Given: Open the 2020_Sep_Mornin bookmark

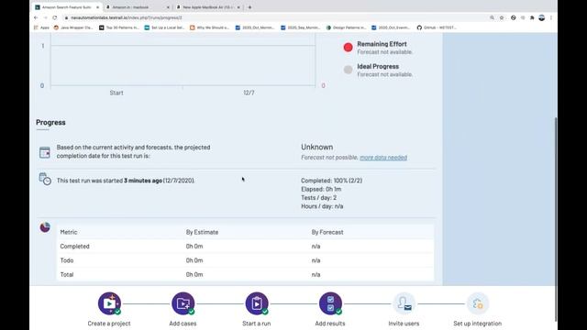Looking at the screenshot, I should pos(301,27).
